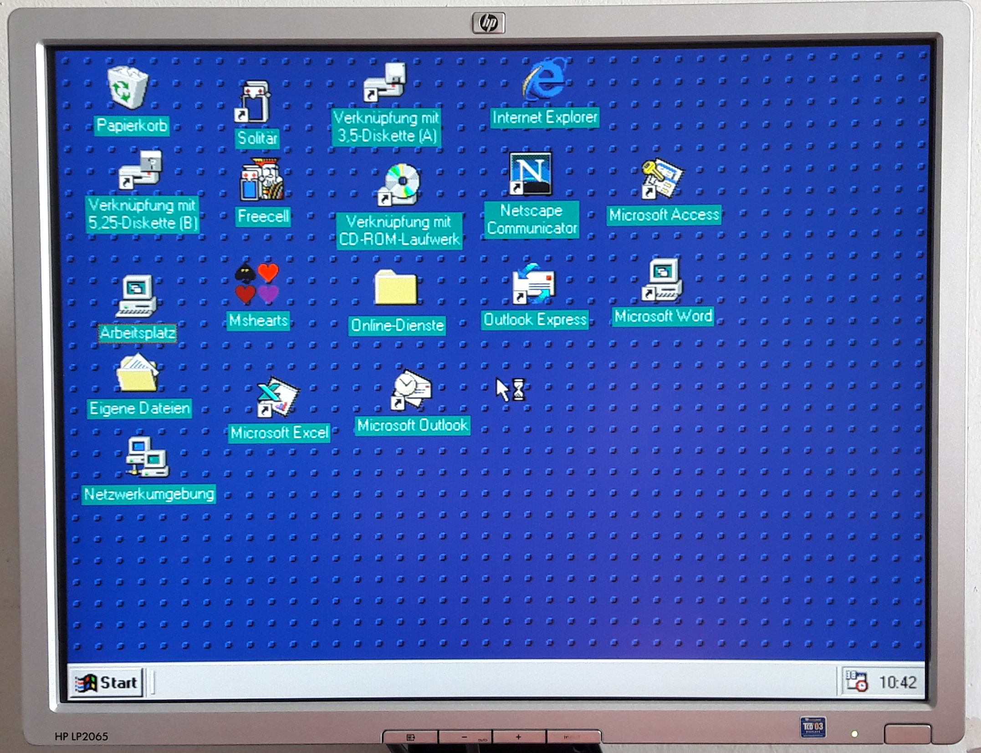The image size is (981, 753).
Task: Open the Start menu button
Action: (x=106, y=682)
